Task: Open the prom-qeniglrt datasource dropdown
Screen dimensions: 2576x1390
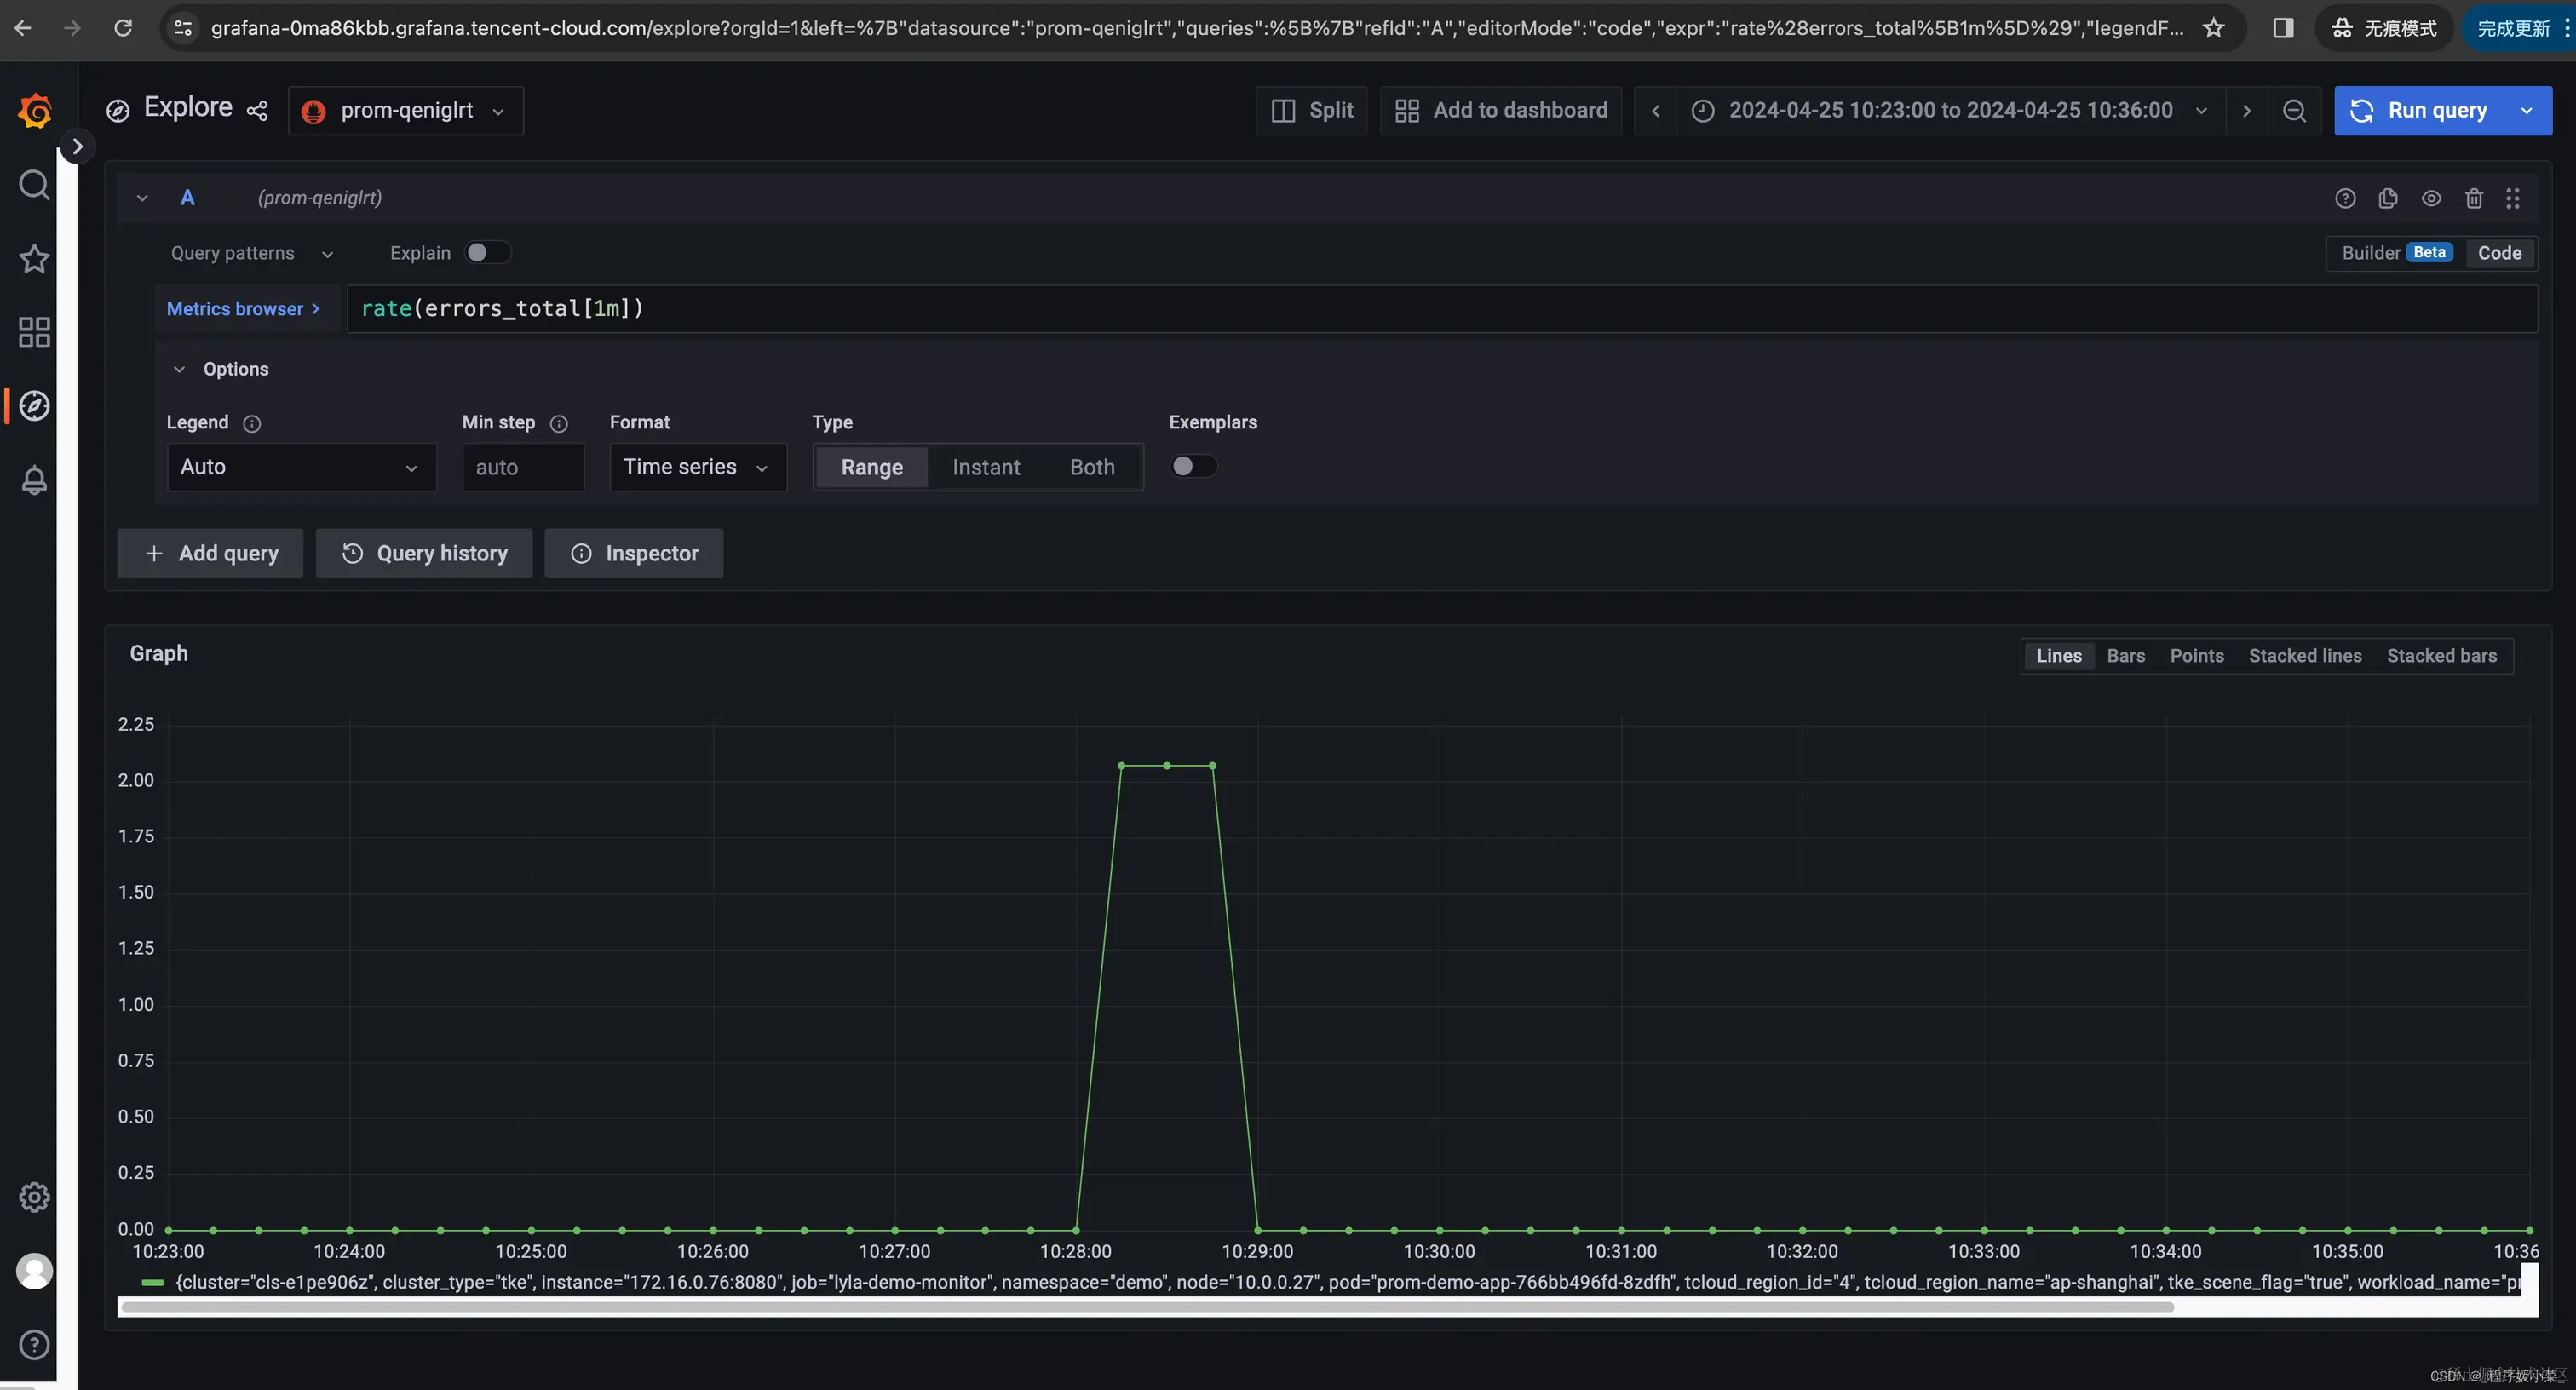Action: 406,111
